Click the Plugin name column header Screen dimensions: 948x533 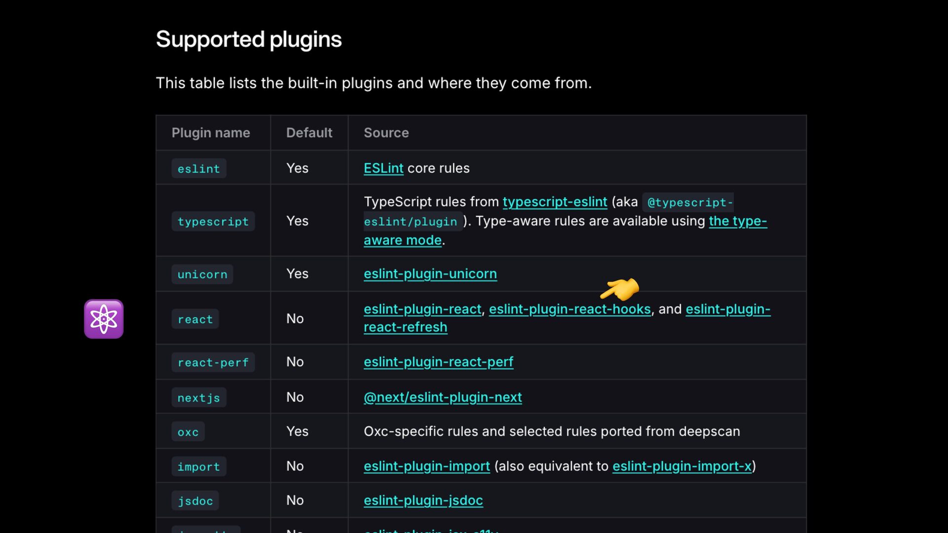[x=211, y=133]
